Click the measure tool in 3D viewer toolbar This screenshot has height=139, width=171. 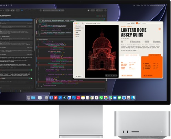click(114, 76)
